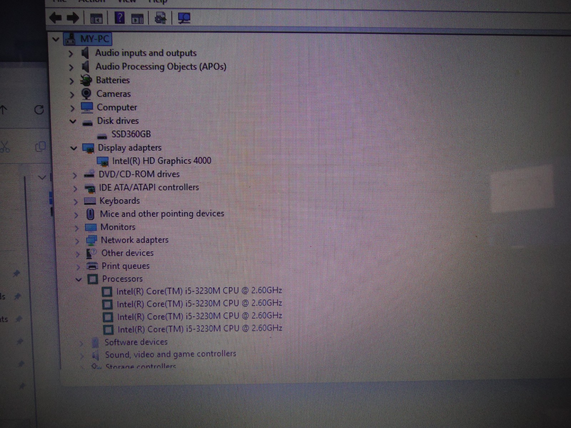The image size is (571, 428).
Task: Click the DVD/CD-ROM drives icon
Action: click(x=89, y=175)
